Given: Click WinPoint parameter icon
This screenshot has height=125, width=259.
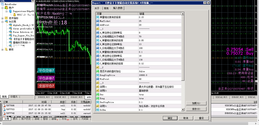Looking at the screenshot, I should pyautogui.click(x=97, y=79).
